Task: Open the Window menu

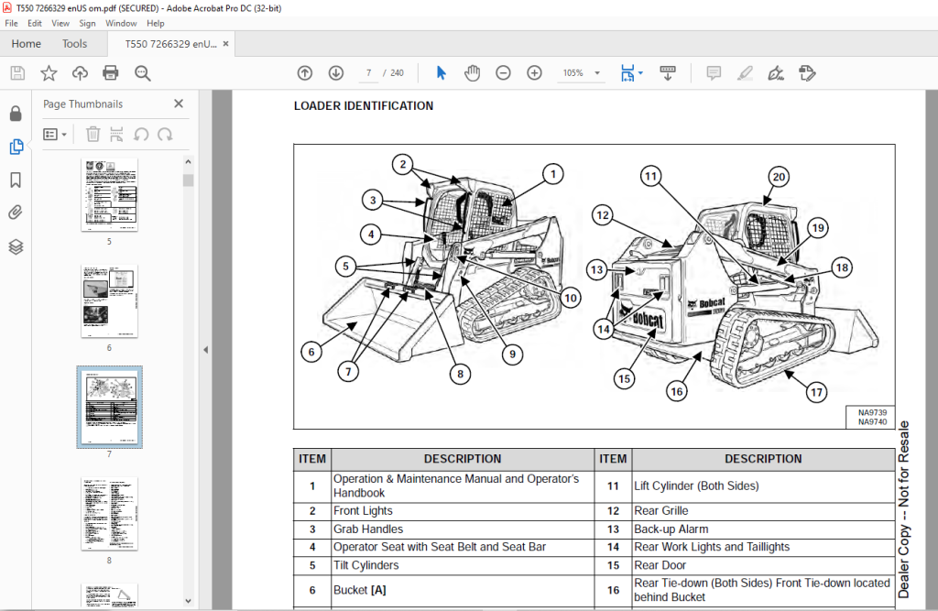Action: [x=121, y=23]
